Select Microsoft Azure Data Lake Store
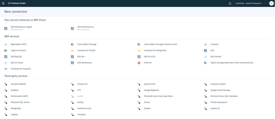Image resolution: width=275 pixels, height=119 pixels. (x=158, y=96)
